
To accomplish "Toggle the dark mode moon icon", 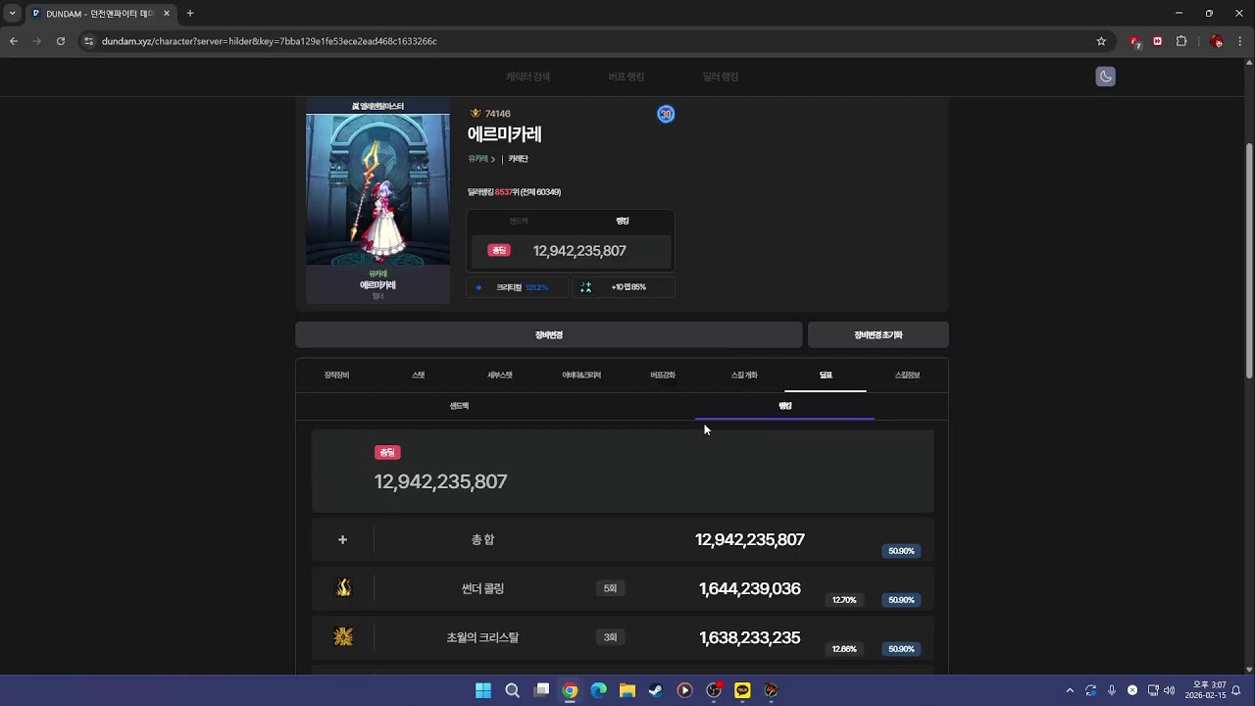I will click(1105, 76).
